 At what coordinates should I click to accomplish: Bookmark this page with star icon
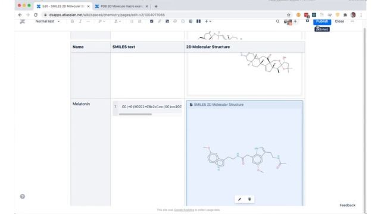(x=288, y=15)
